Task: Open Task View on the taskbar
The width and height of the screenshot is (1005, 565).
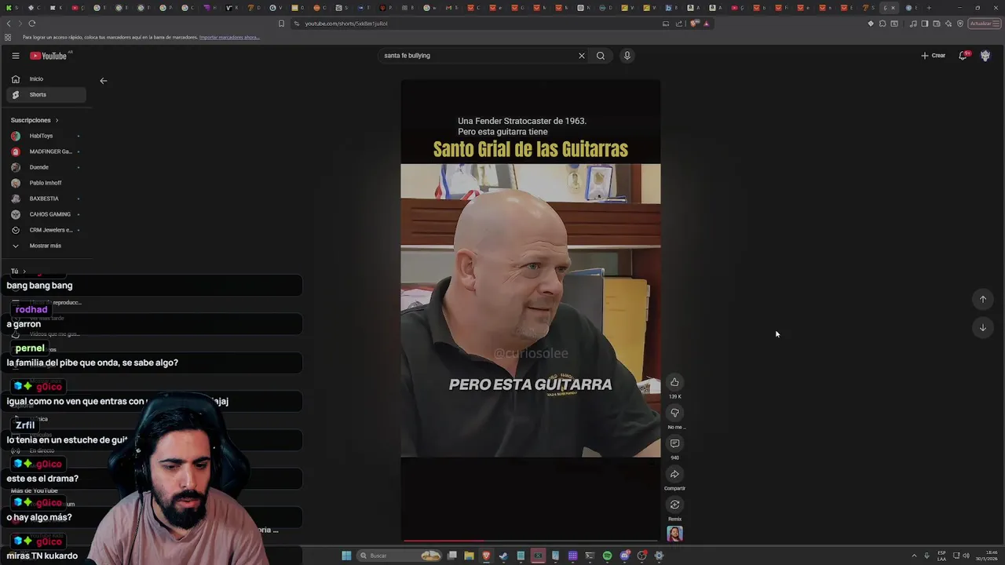Action: pyautogui.click(x=452, y=556)
